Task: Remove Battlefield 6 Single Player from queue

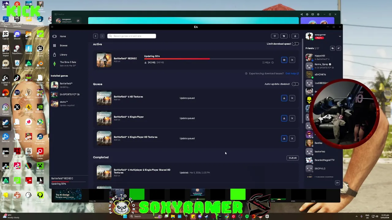Action: click(x=292, y=118)
